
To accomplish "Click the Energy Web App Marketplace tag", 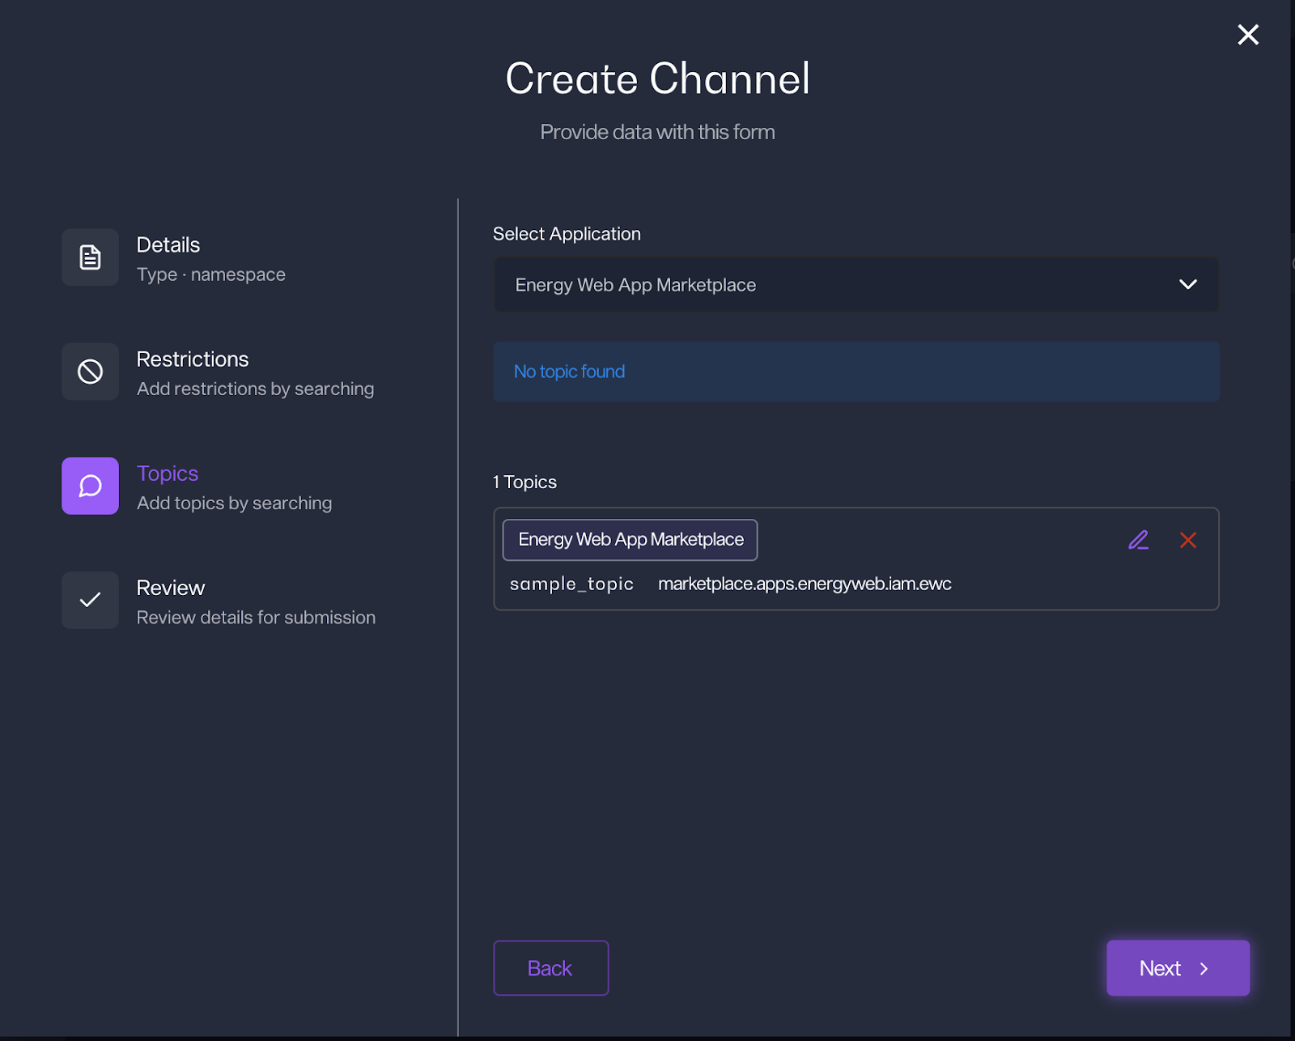I will coord(630,540).
